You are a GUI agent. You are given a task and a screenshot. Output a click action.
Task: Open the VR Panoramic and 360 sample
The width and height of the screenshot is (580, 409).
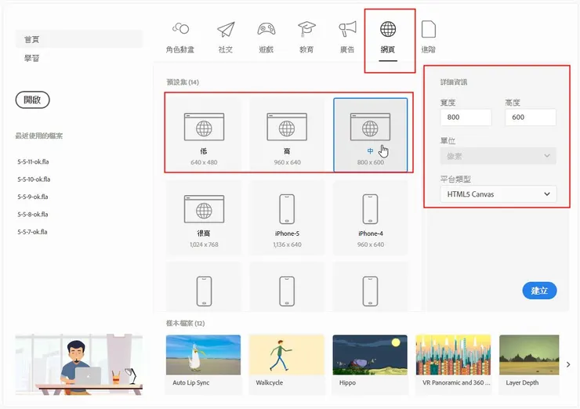click(x=453, y=363)
